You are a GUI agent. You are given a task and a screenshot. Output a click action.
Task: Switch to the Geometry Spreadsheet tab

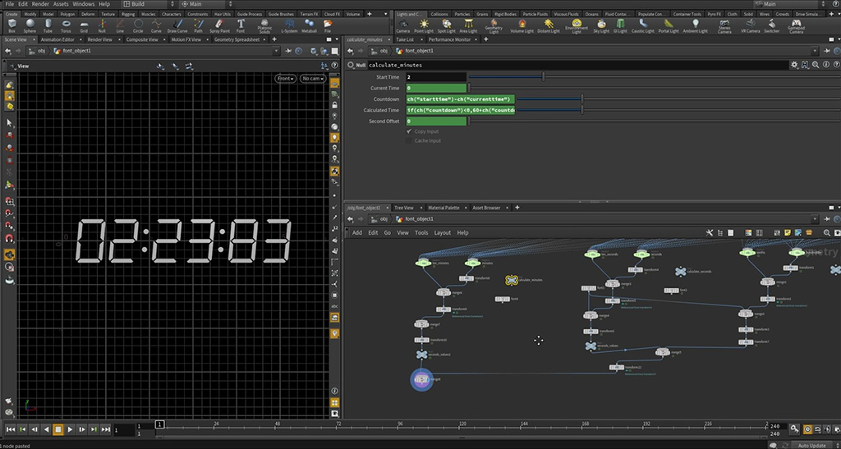(x=236, y=39)
